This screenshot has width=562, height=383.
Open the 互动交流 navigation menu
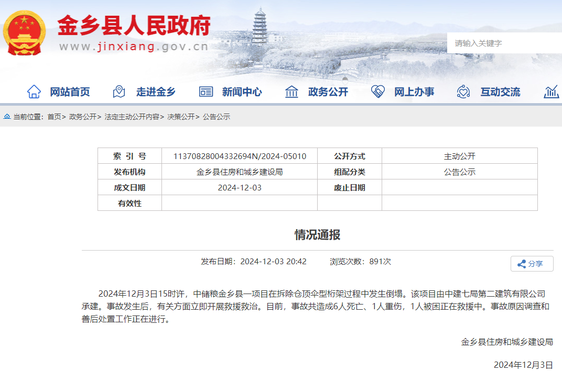(500, 91)
